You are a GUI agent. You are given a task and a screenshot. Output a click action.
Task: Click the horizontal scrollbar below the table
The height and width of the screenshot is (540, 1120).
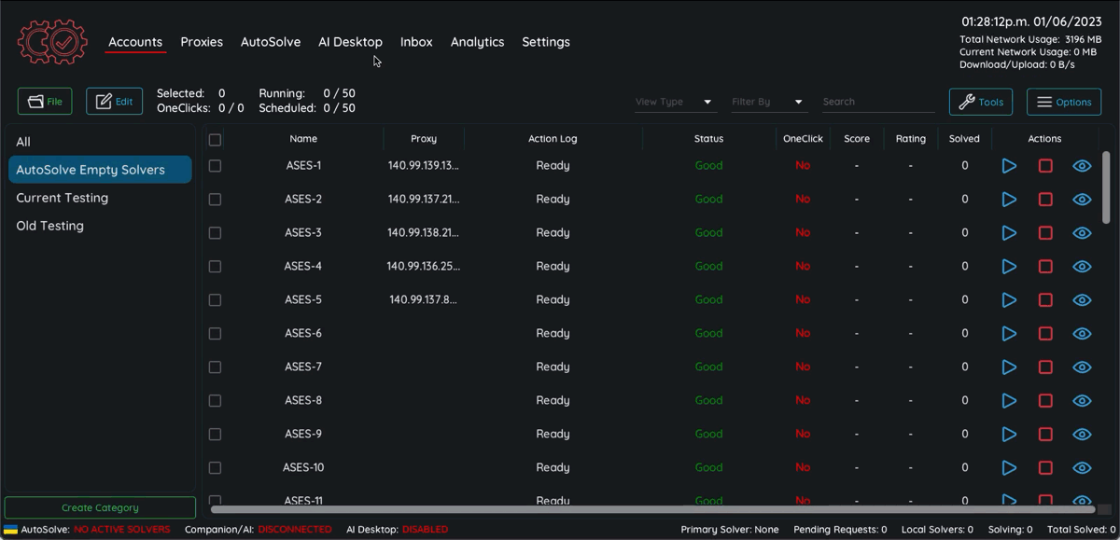[x=651, y=509]
